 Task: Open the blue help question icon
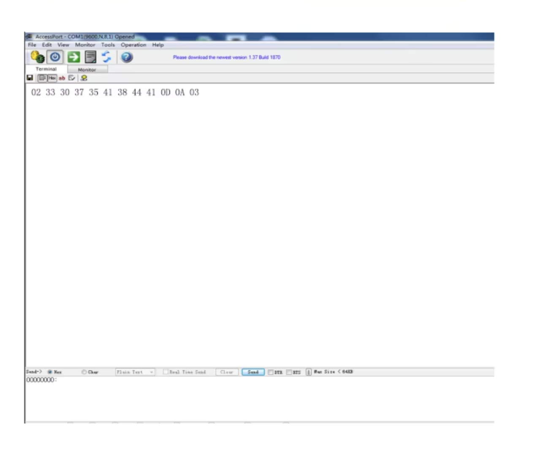[x=127, y=57]
